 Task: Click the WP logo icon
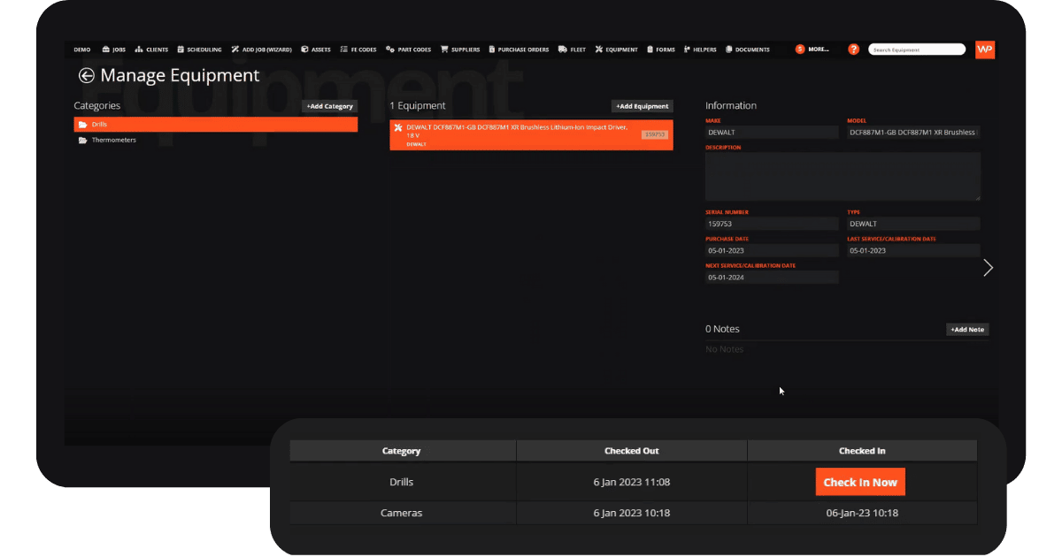(984, 50)
